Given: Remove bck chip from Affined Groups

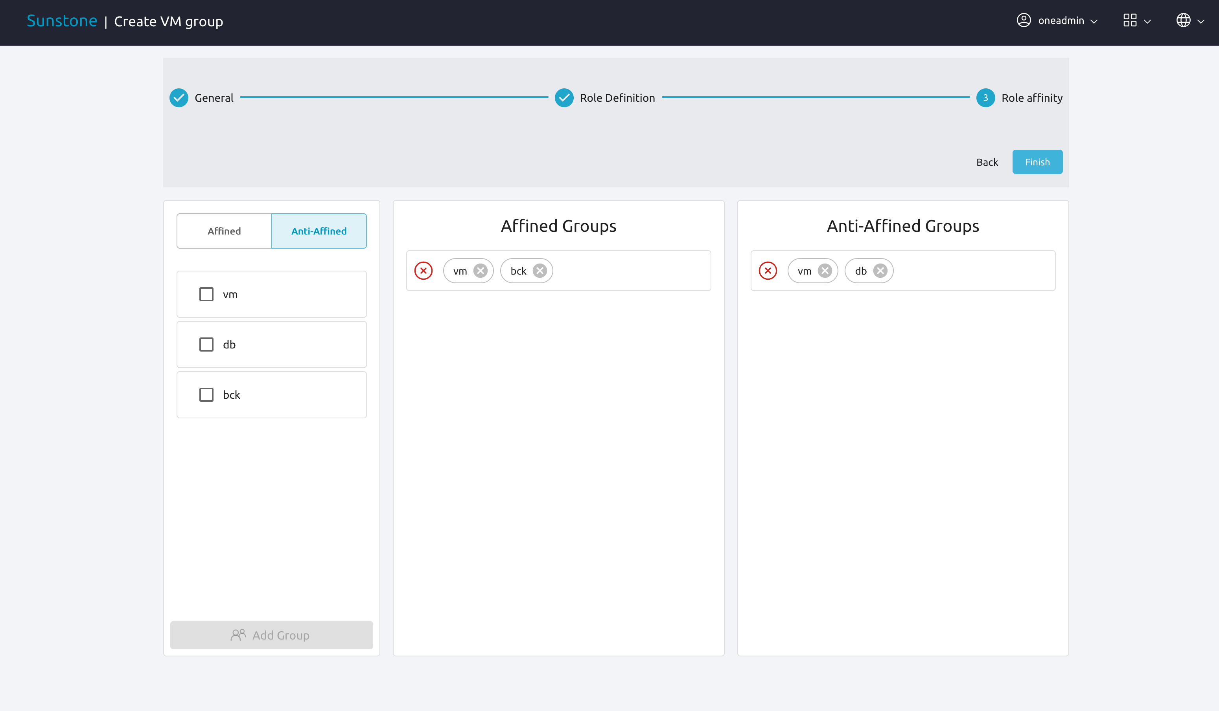Looking at the screenshot, I should pos(540,271).
